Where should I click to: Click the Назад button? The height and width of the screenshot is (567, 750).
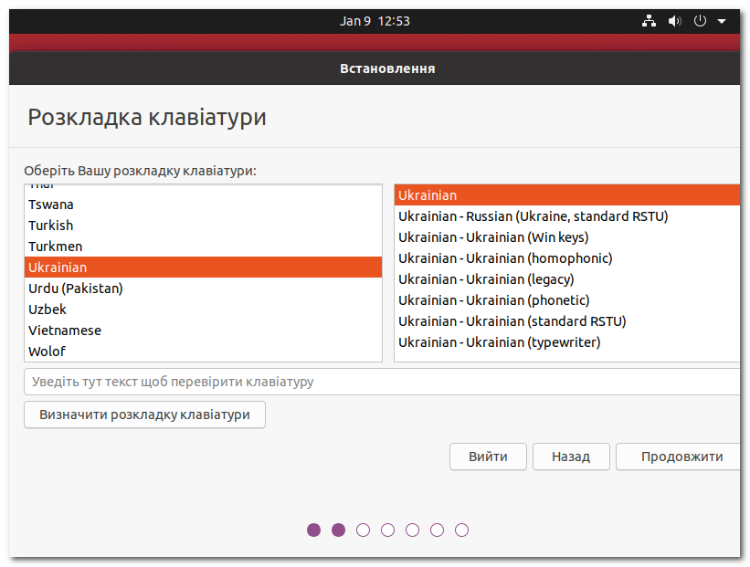pos(571,457)
